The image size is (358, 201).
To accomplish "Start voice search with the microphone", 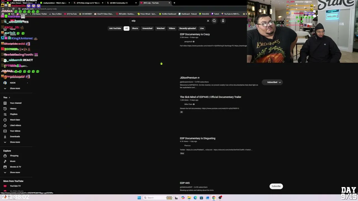I will [x=223, y=21].
